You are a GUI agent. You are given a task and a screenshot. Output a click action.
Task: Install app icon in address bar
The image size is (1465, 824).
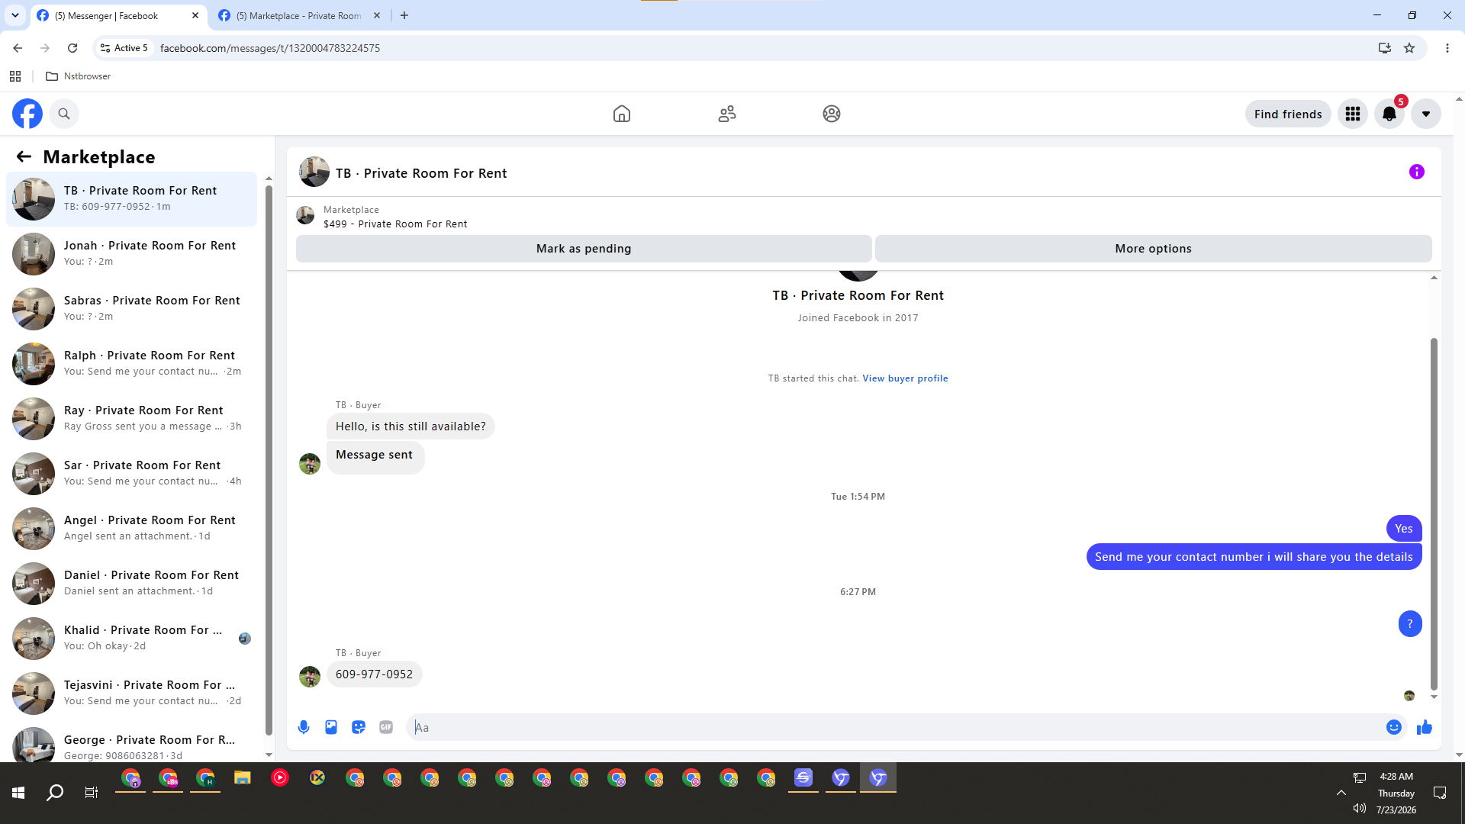[x=1385, y=48]
